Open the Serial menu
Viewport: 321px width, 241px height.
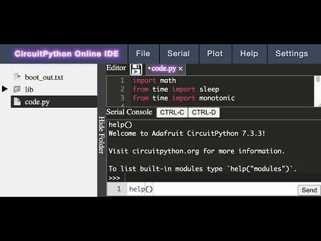click(179, 54)
